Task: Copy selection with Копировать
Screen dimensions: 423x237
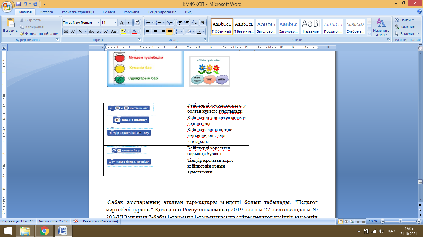Action: 32,27
